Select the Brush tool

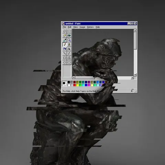tap(69, 44)
